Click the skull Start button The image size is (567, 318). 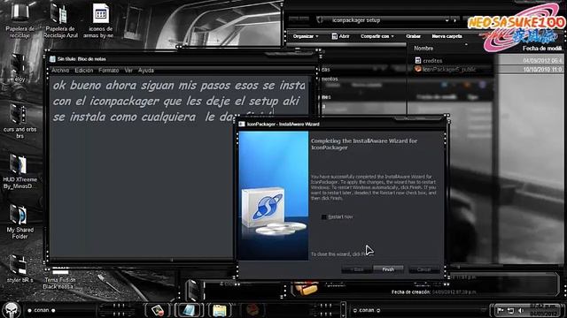(x=11, y=310)
